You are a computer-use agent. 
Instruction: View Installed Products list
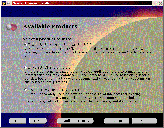click(x=75, y=121)
